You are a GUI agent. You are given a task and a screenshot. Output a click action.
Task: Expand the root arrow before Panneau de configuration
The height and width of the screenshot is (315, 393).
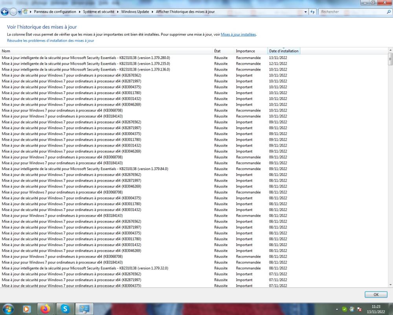coord(31,12)
